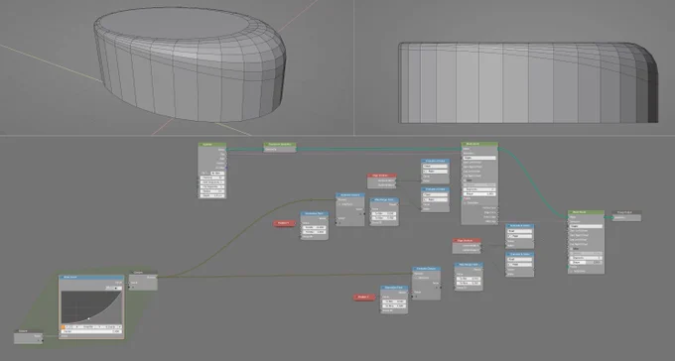Viewport: 675px width, 361px height.
Task: Click the beveled cylinder mesh in left 3D viewport
Action: (190, 64)
